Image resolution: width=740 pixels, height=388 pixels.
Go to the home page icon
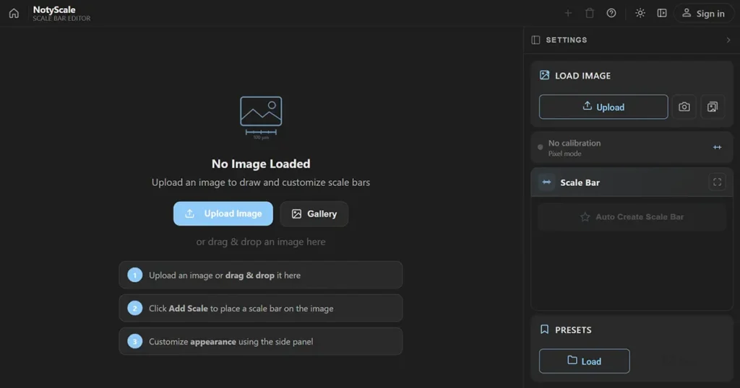(14, 13)
